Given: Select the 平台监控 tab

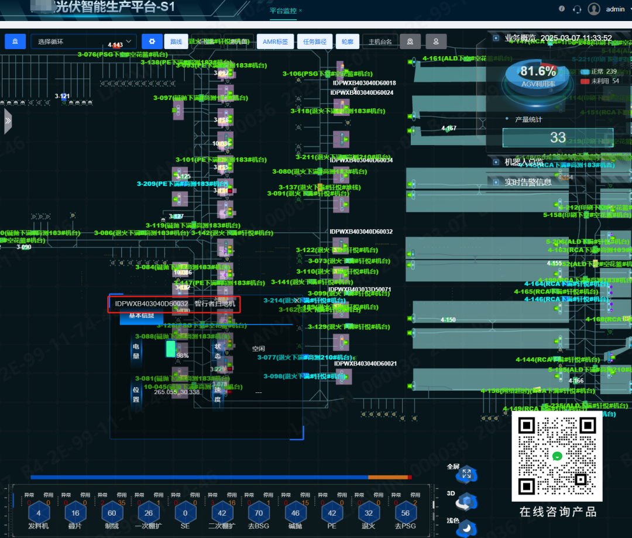Looking at the screenshot, I should pyautogui.click(x=283, y=11).
